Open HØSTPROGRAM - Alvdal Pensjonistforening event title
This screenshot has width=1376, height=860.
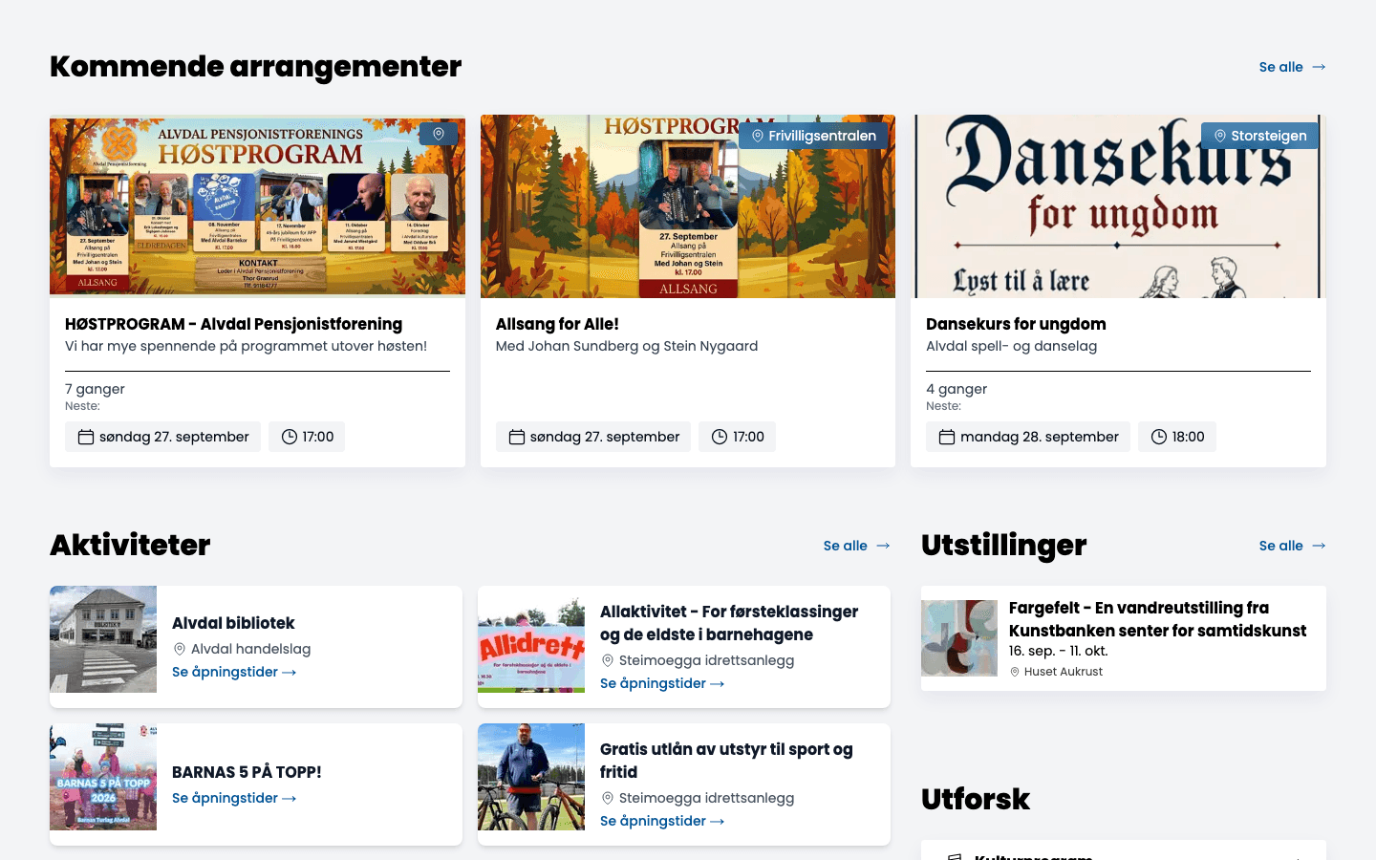(x=233, y=324)
